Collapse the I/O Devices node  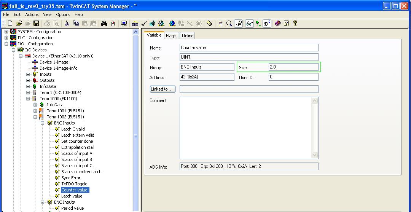(13, 50)
